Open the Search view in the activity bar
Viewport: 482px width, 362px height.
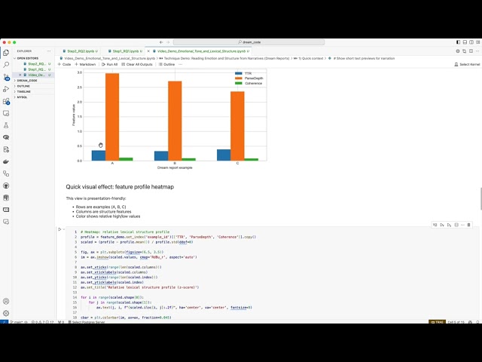click(x=6, y=65)
